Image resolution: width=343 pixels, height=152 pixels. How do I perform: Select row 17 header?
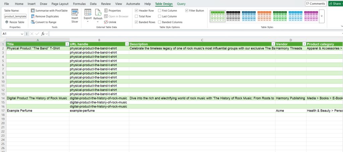[x=3, y=111]
